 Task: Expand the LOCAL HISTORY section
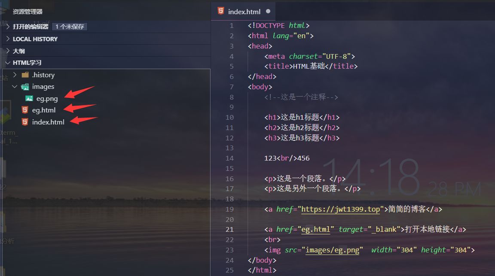(8, 39)
